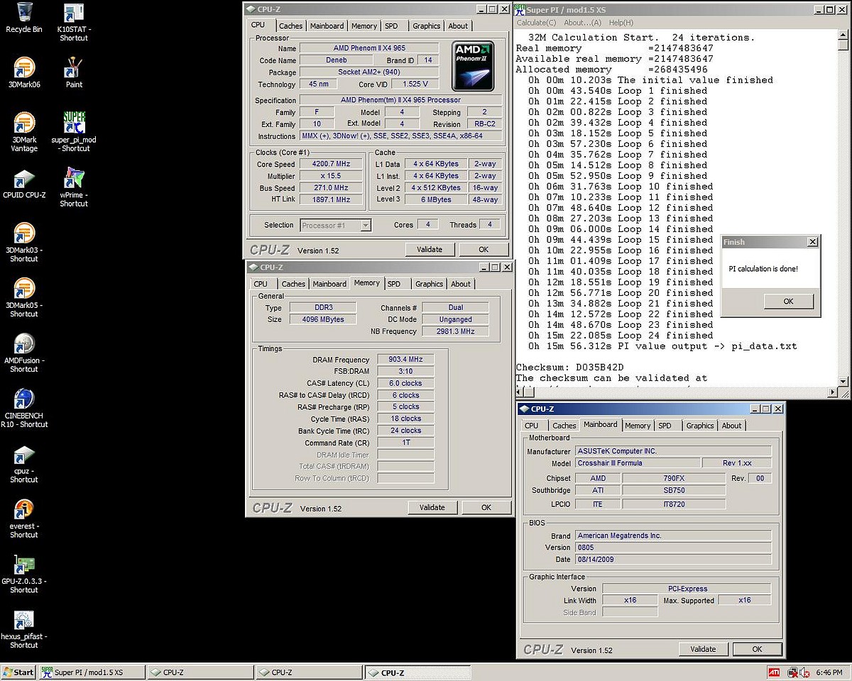
Task: Open AMDFusion shortcut icon
Action: click(x=24, y=343)
